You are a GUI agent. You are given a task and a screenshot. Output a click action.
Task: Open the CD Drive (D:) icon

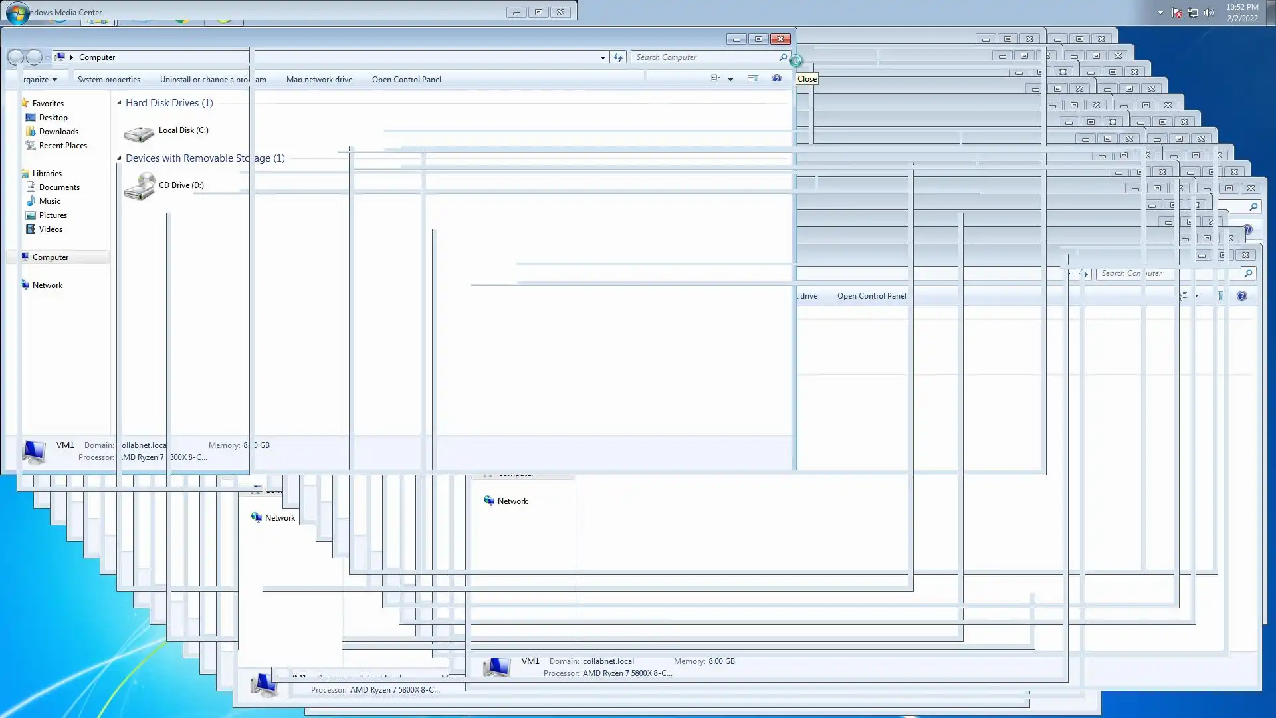coord(139,187)
